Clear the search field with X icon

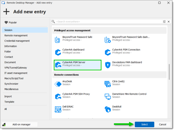click(x=169, y=22)
